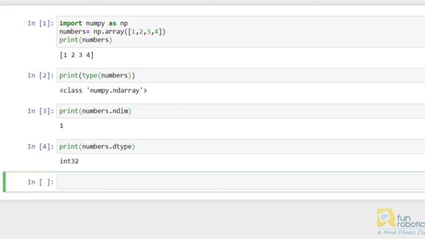This screenshot has width=425, height=239.
Task: Click output text '[1 2 3 4]'
Action: (77, 55)
